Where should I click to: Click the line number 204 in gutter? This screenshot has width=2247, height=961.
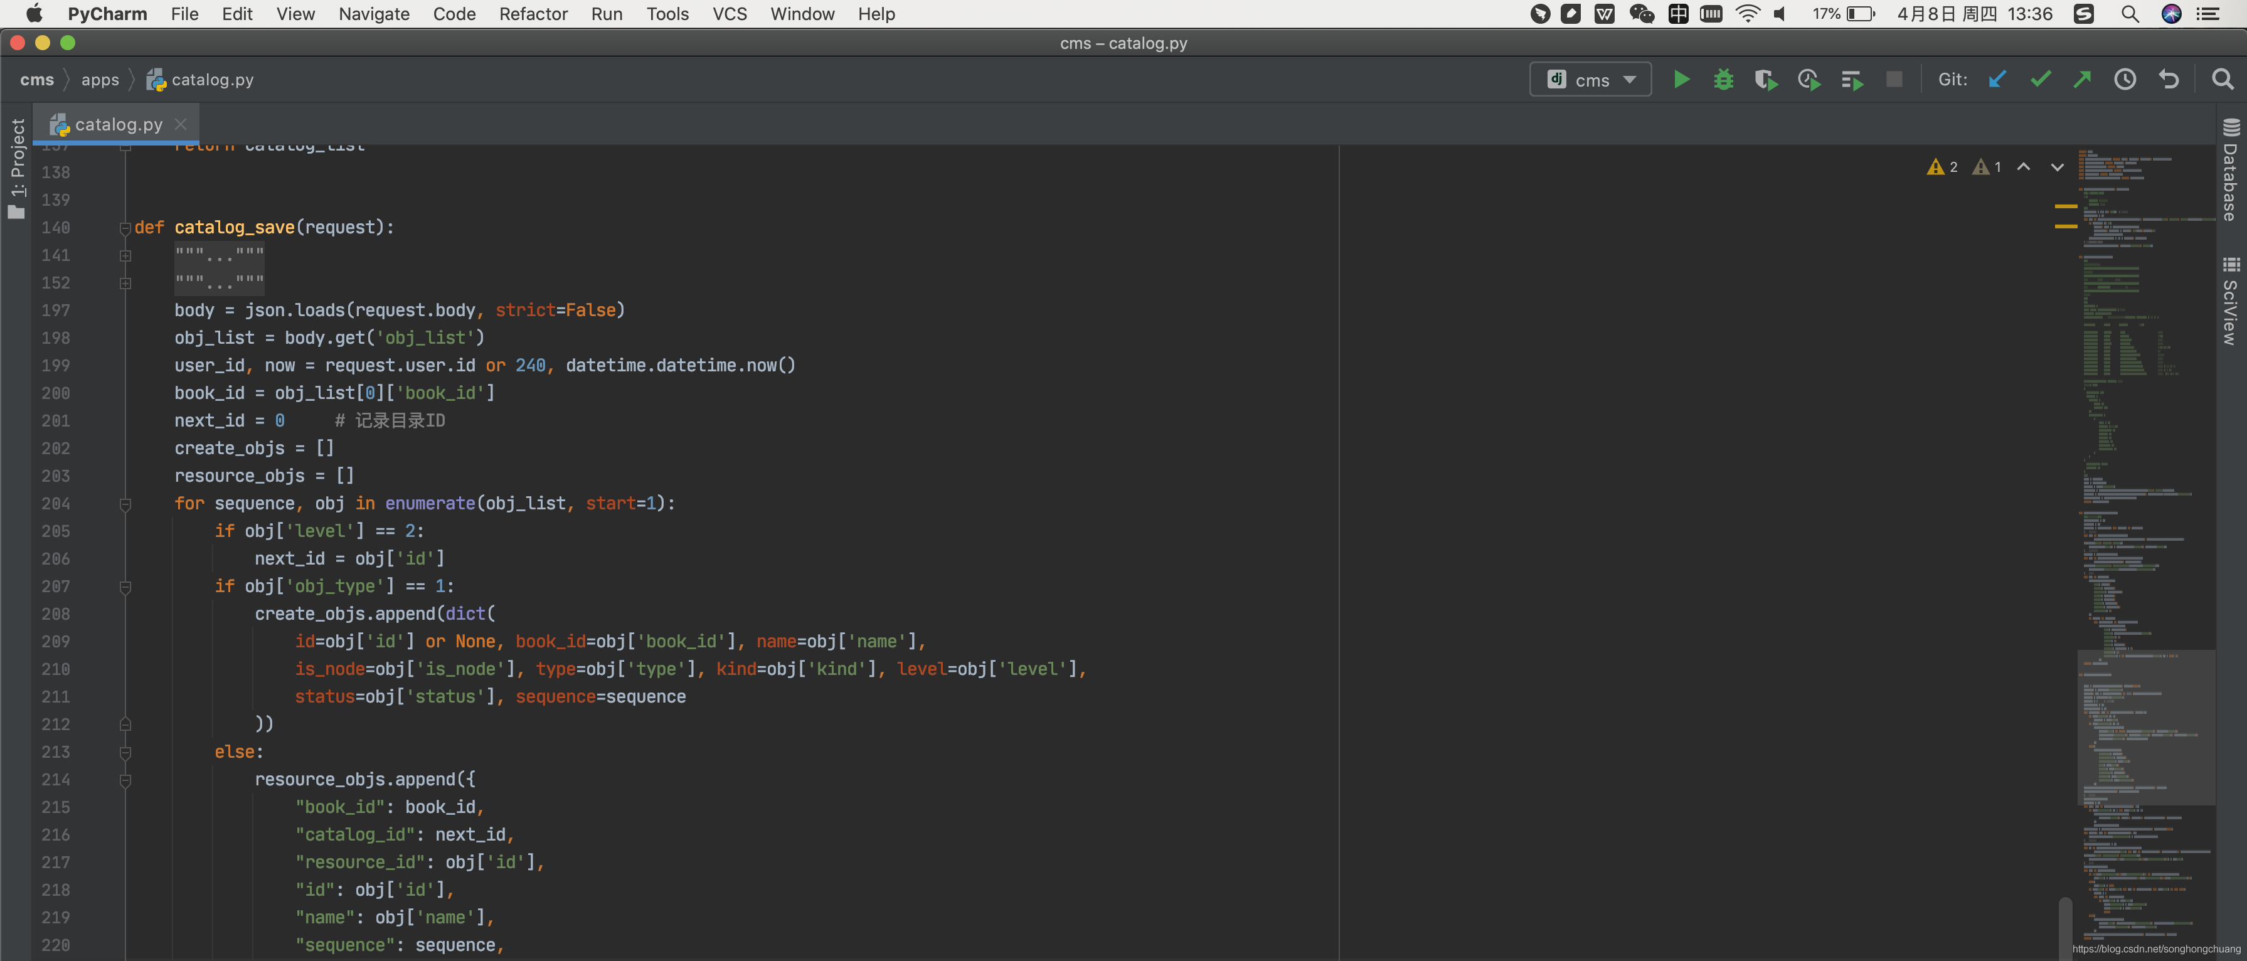pyautogui.click(x=56, y=504)
